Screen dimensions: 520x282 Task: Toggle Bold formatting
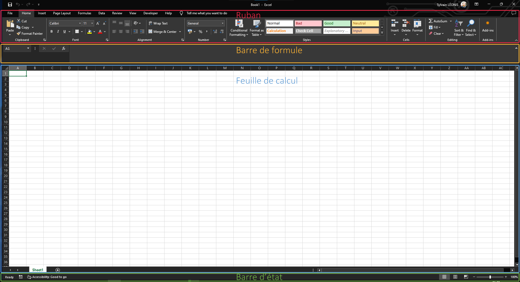pyautogui.click(x=52, y=31)
